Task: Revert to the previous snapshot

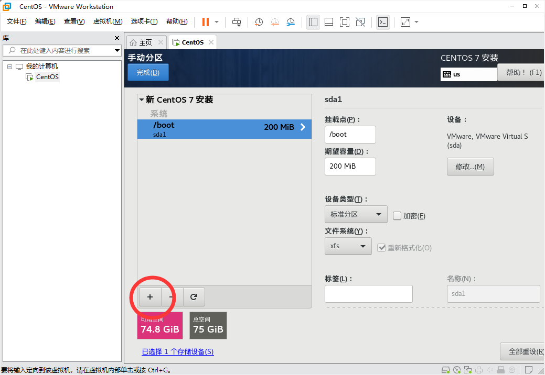Action: point(274,22)
